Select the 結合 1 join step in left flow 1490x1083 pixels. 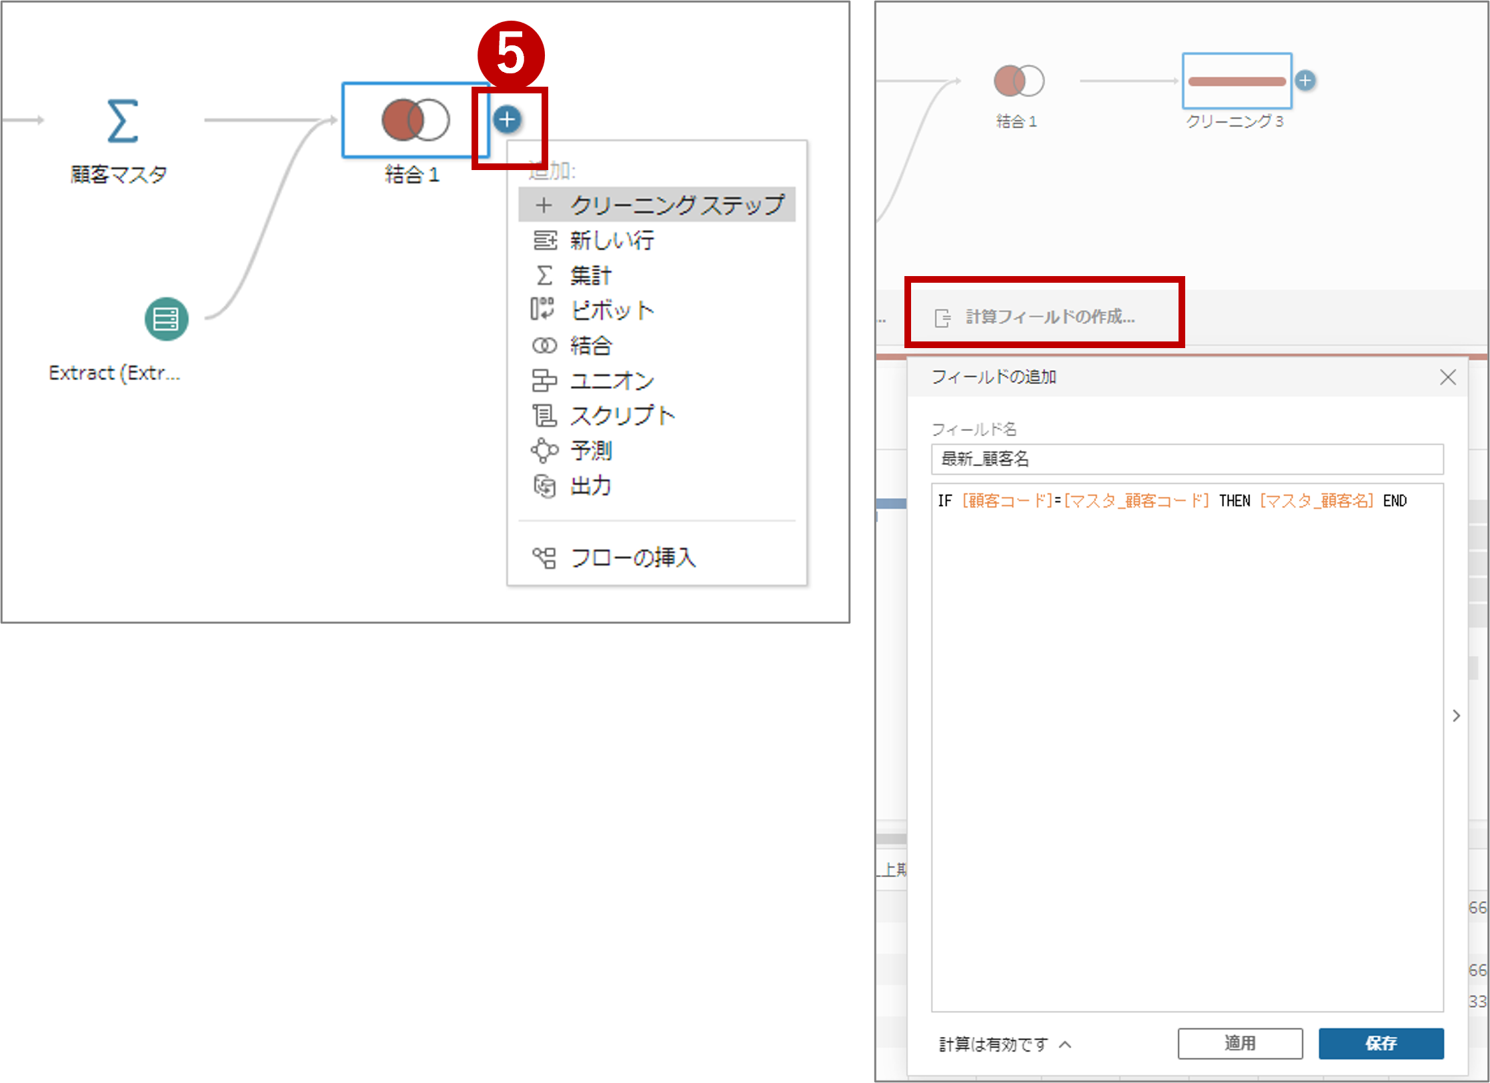point(416,120)
